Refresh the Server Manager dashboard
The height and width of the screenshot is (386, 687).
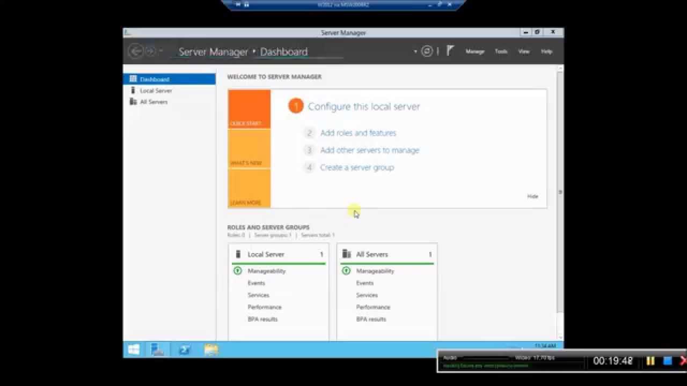pos(427,51)
